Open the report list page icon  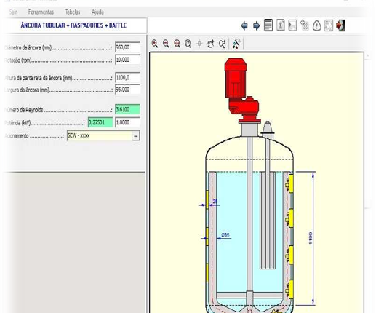[268, 25]
